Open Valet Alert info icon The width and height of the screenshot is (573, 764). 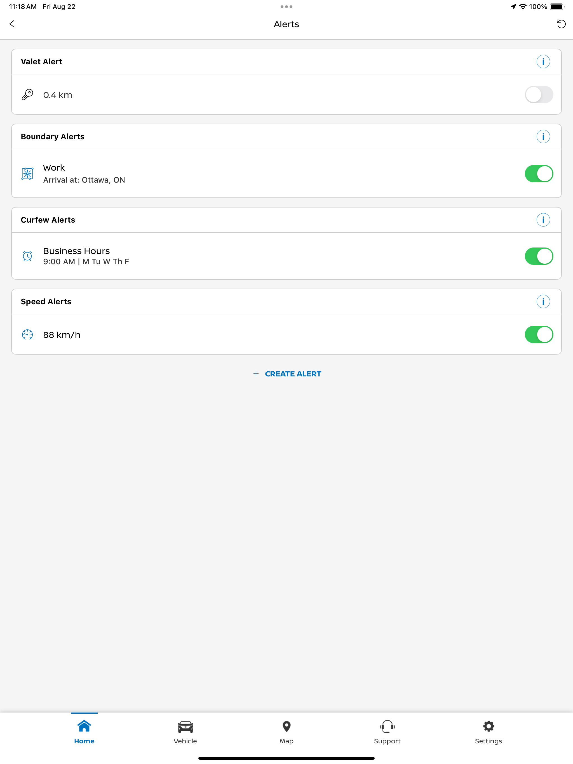(x=543, y=62)
